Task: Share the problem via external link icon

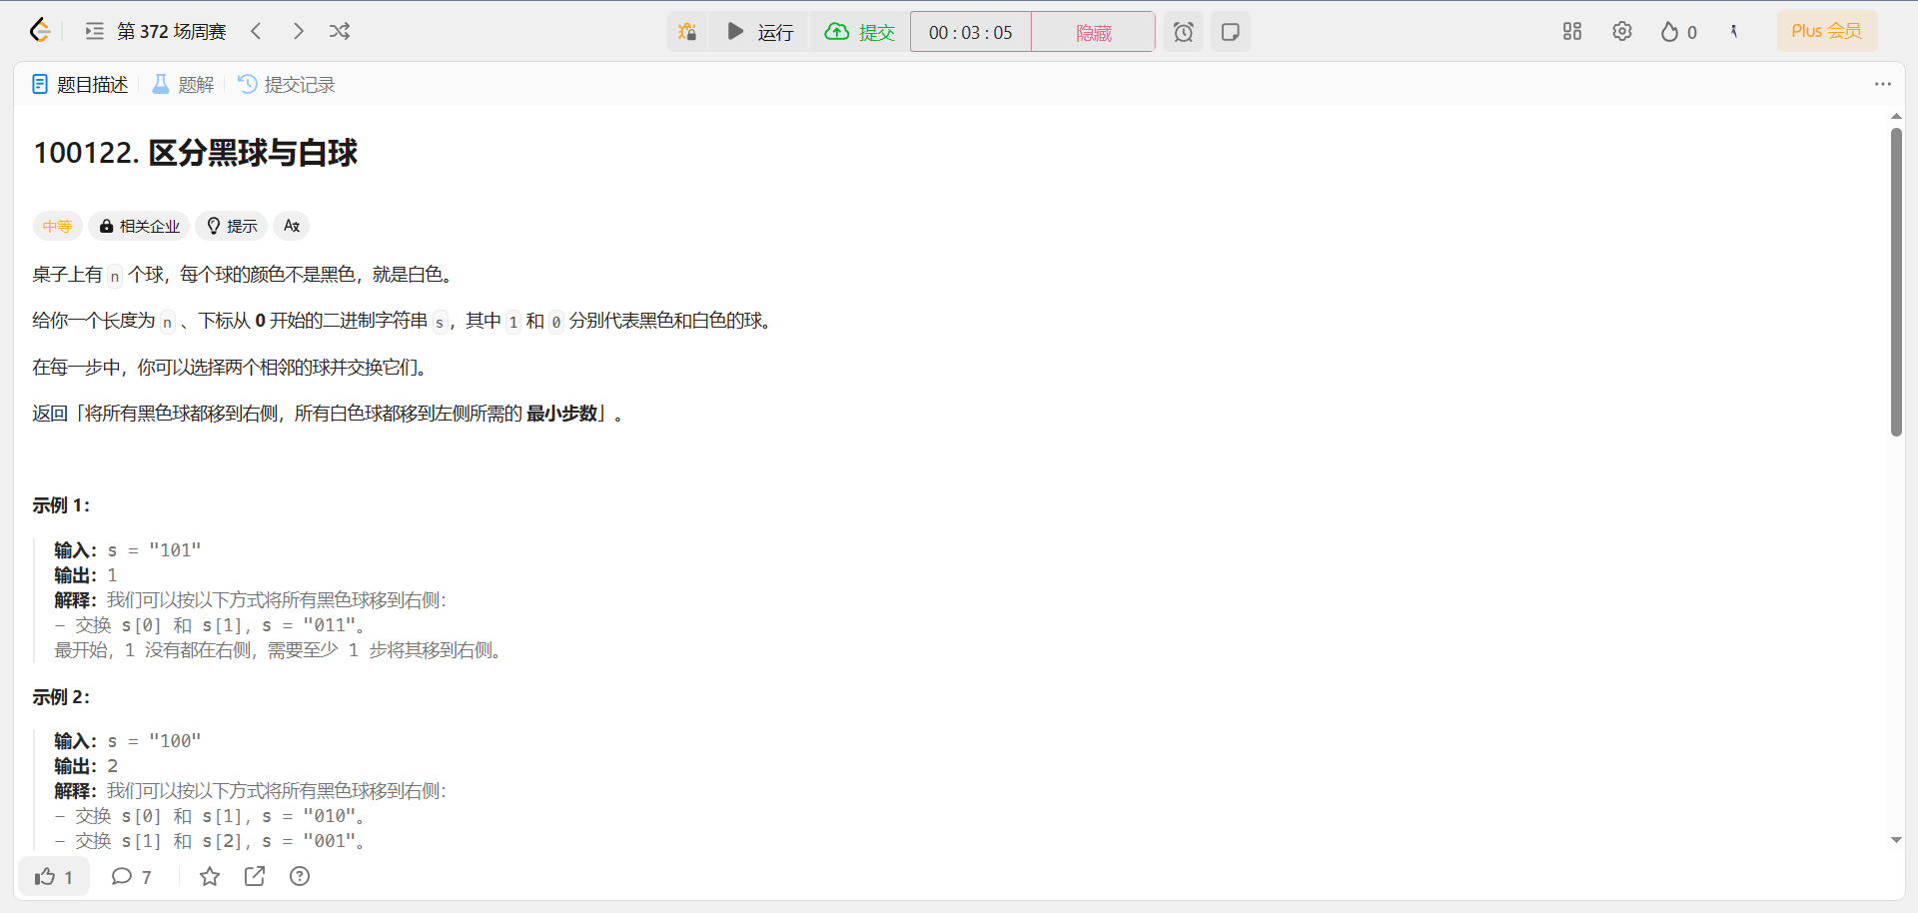Action: tap(255, 877)
